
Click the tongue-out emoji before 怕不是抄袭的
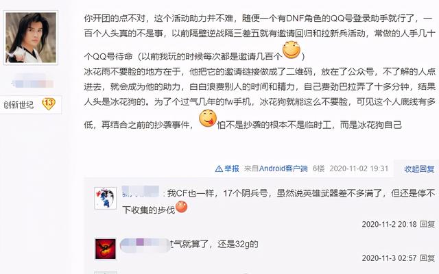pos(208,119)
